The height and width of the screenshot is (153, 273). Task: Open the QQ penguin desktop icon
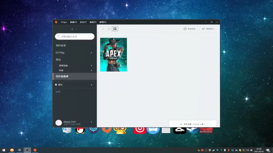click(x=80, y=130)
